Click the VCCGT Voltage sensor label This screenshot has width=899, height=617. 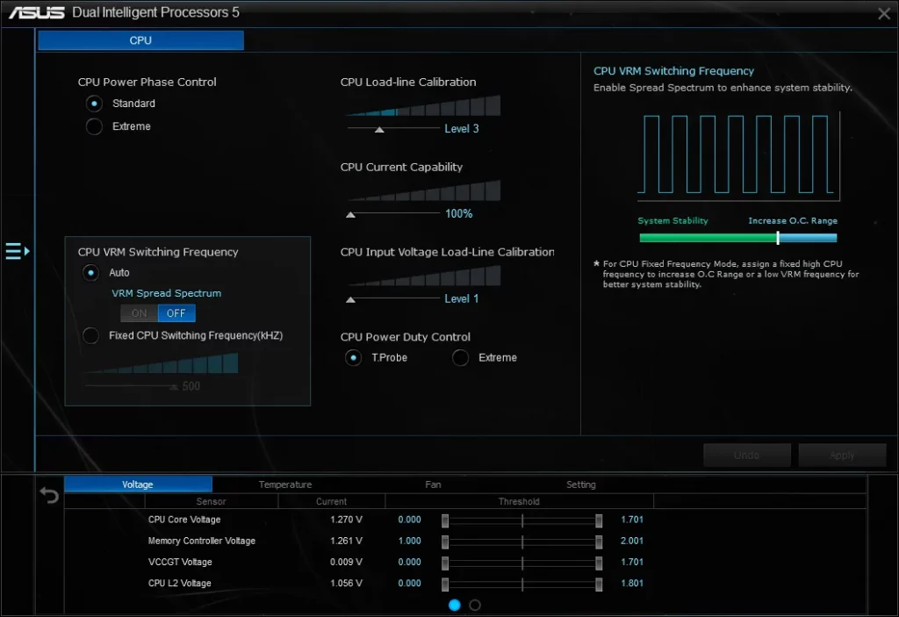click(180, 563)
